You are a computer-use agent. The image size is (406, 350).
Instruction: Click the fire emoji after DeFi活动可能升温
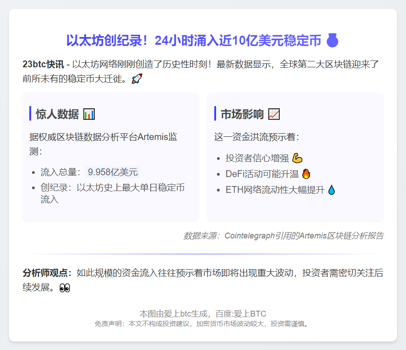(x=306, y=174)
